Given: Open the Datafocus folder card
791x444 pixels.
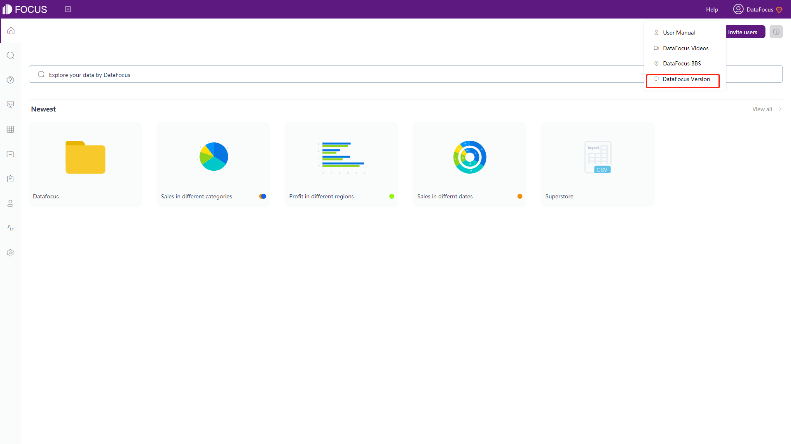Looking at the screenshot, I should [85, 165].
